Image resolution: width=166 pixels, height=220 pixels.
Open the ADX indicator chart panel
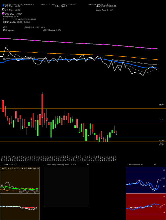(x=20, y=180)
